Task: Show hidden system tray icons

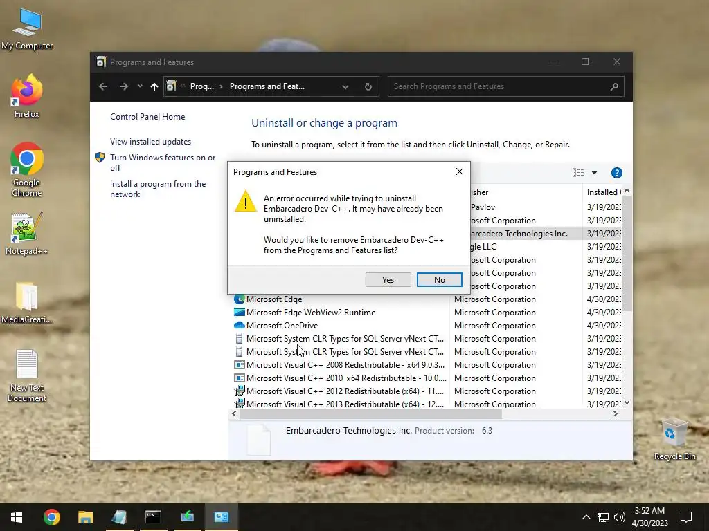Action: [586, 517]
